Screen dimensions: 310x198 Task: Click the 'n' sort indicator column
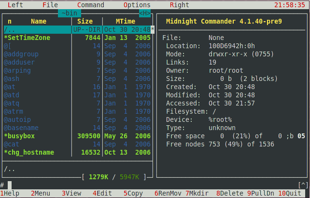[10, 21]
